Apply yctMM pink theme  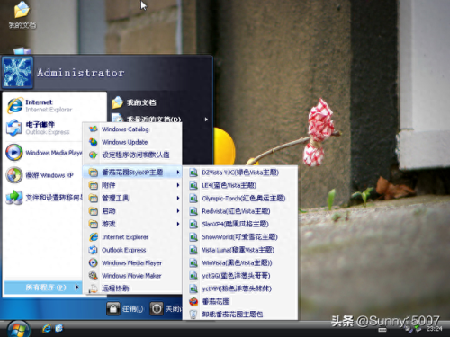pyautogui.click(x=240, y=288)
